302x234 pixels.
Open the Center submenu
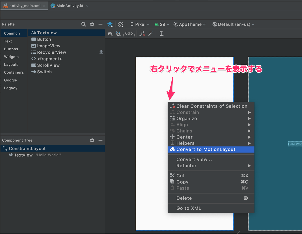[211, 137]
